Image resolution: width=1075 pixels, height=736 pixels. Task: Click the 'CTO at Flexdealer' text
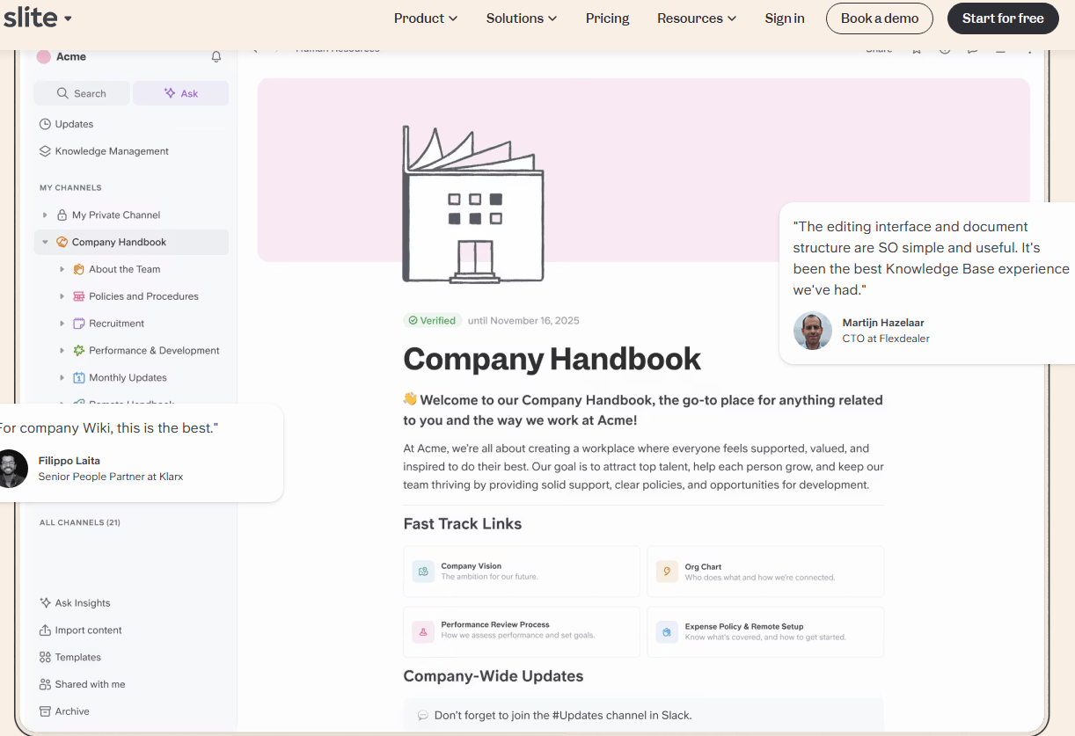point(886,339)
